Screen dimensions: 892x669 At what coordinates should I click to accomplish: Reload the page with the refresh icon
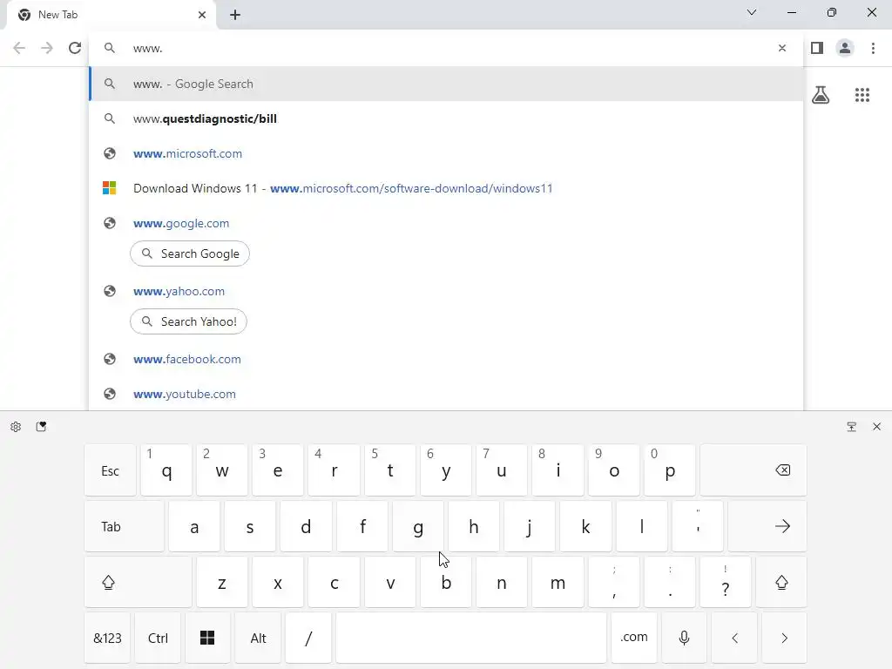[75, 48]
